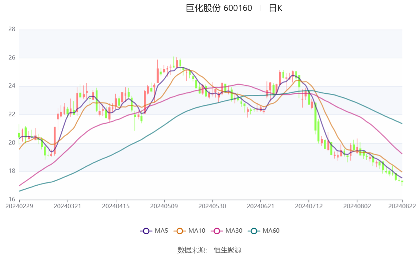Click the y-axis value 18
The height and width of the screenshot is (255, 419).
[x=12, y=171]
